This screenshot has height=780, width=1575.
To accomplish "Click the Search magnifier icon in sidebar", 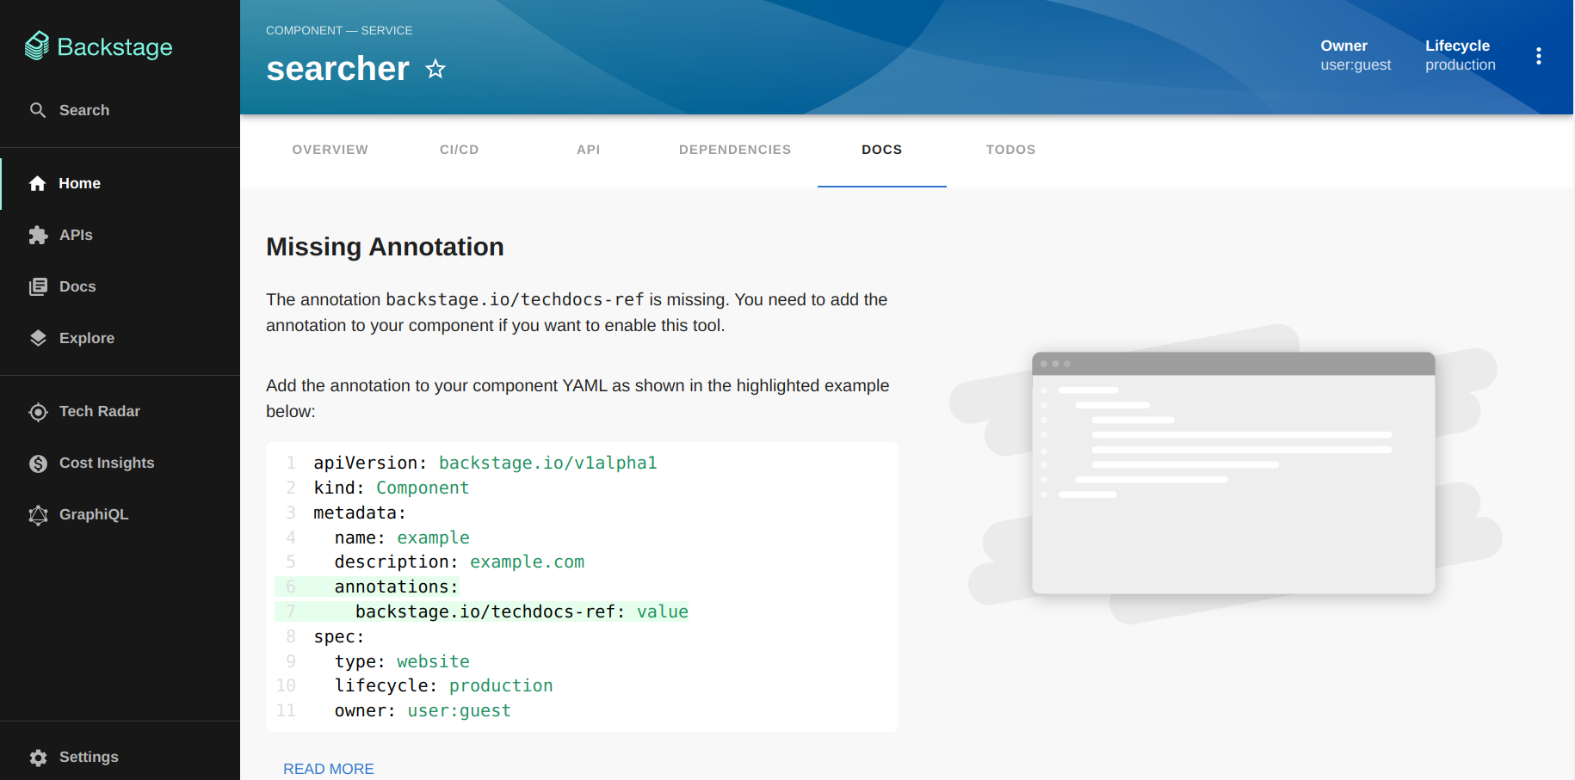I will click(x=38, y=110).
